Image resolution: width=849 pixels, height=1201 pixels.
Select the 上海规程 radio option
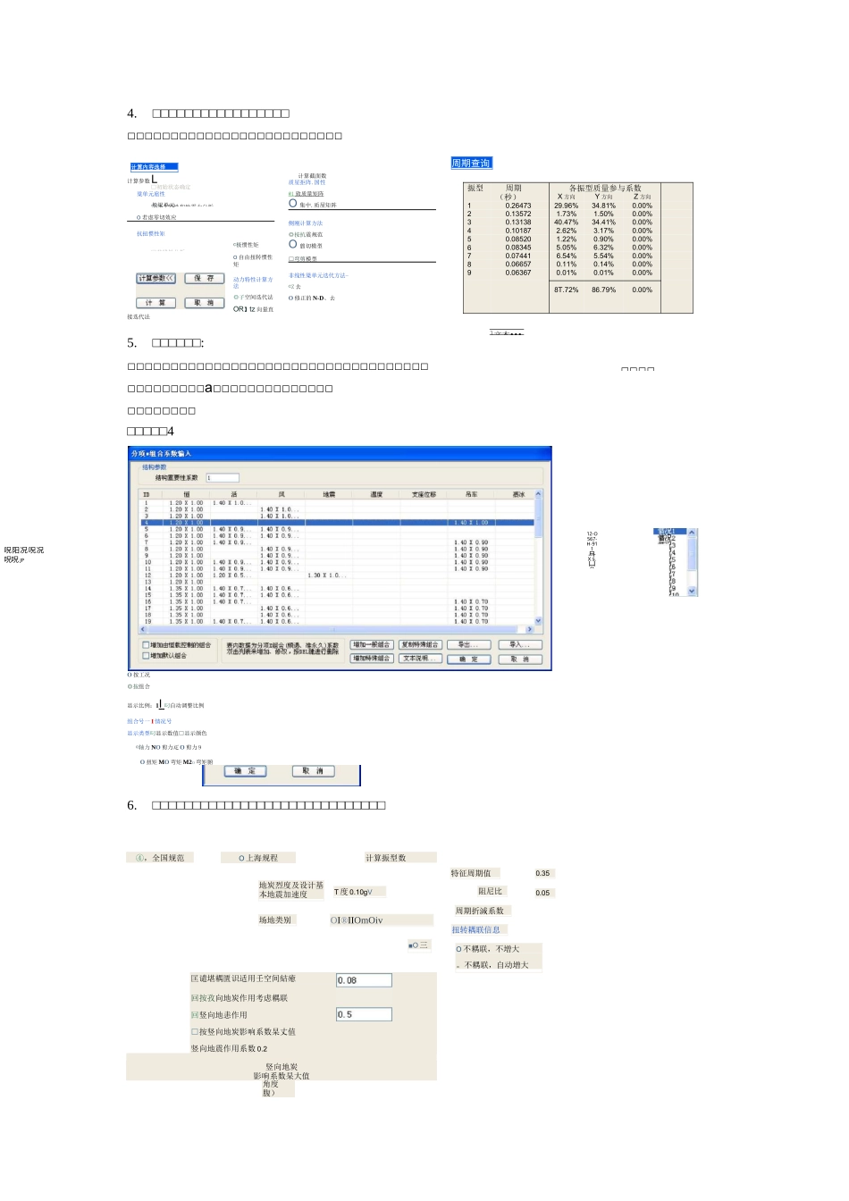241,859
